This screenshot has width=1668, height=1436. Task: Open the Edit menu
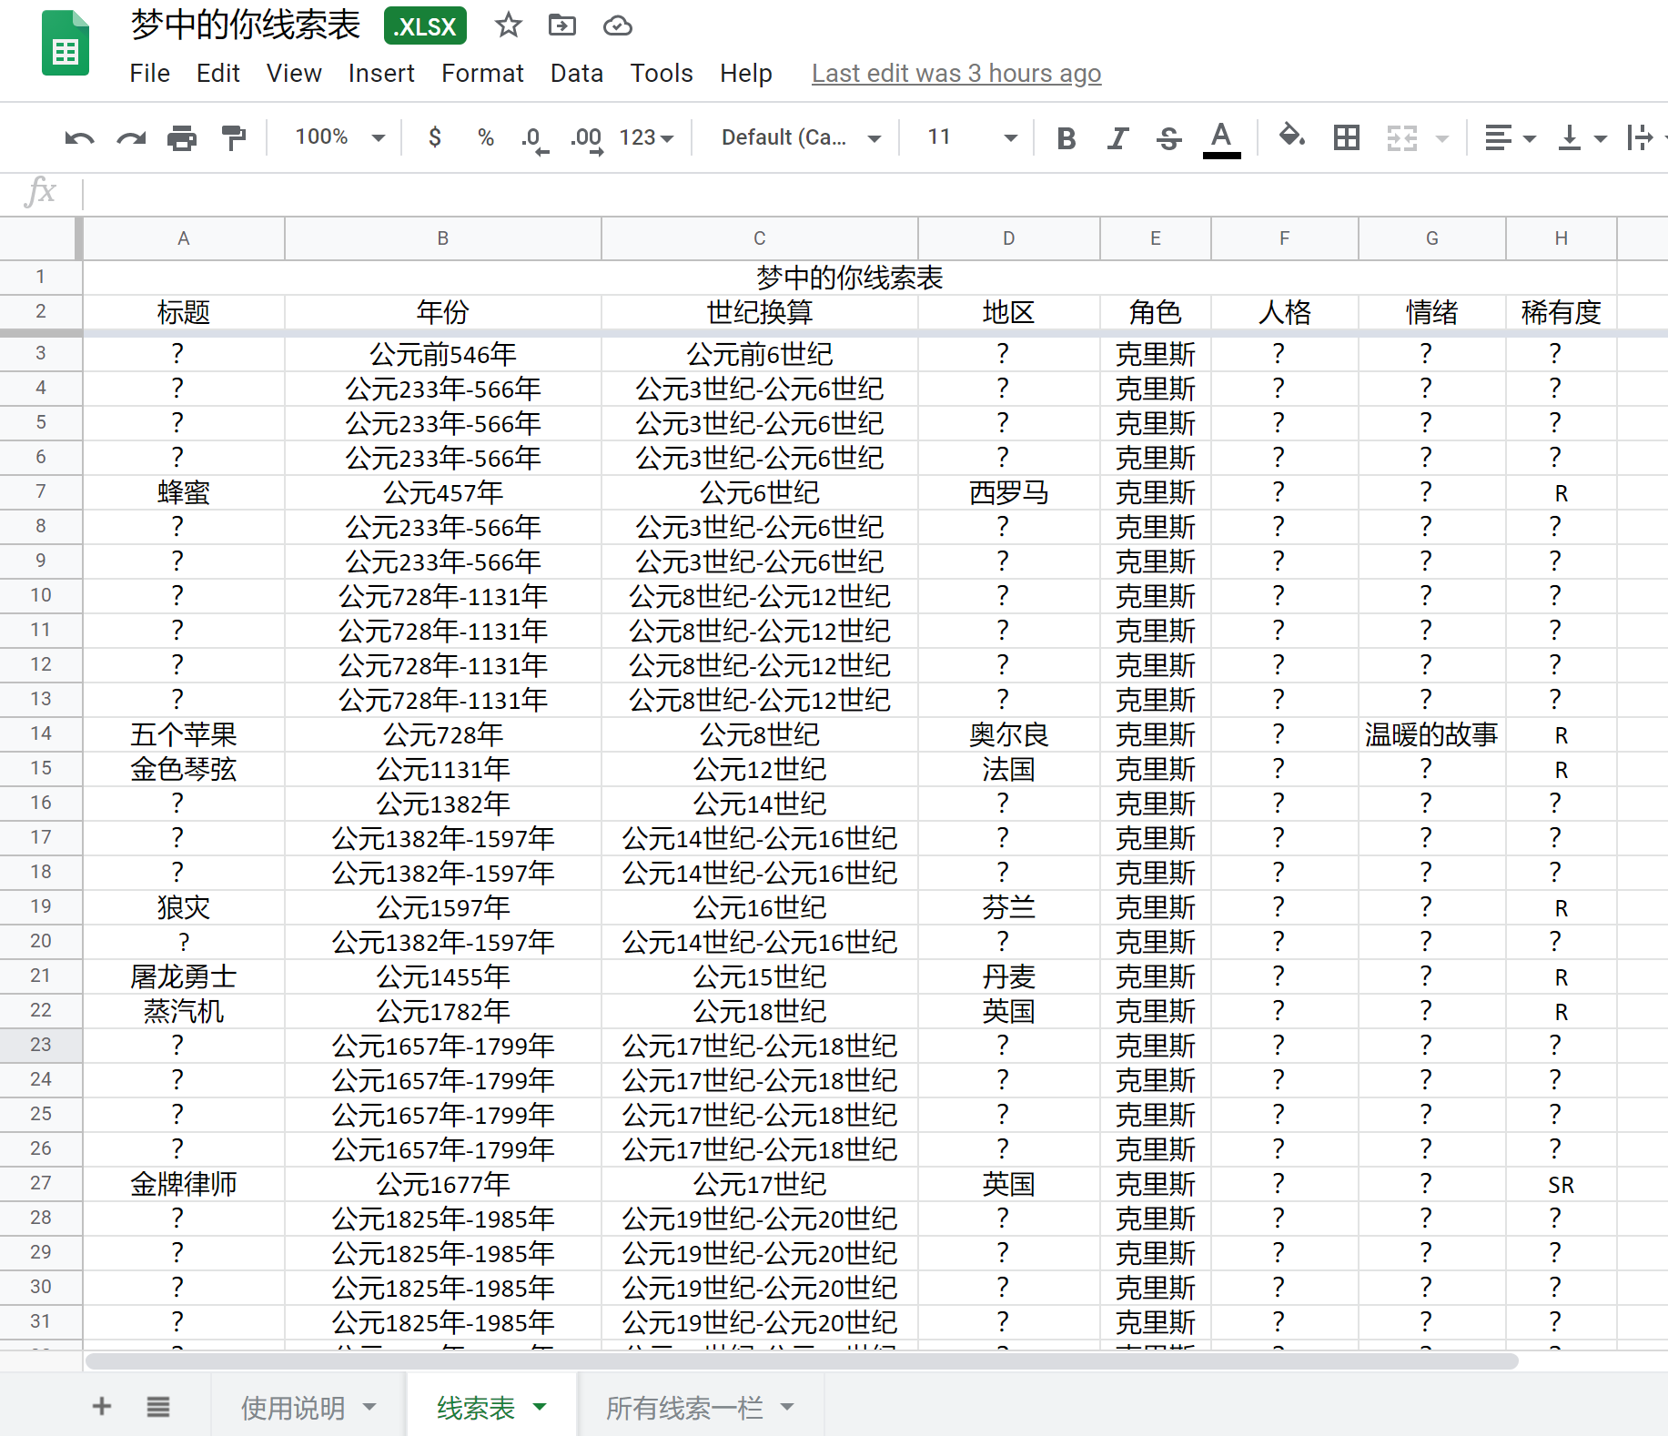[217, 73]
